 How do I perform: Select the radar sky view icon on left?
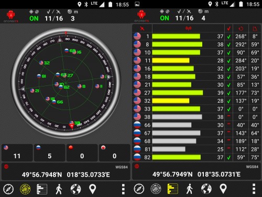(25, 189)
